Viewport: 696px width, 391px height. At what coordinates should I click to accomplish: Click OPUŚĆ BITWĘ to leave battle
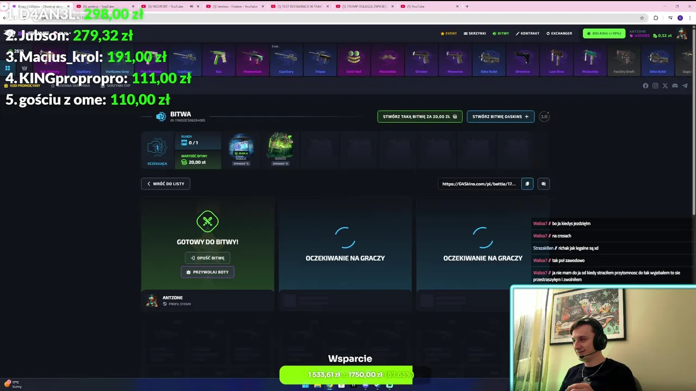pos(207,258)
